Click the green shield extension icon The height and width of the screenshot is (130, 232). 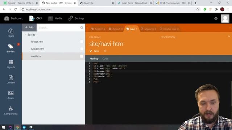coord(205,9)
